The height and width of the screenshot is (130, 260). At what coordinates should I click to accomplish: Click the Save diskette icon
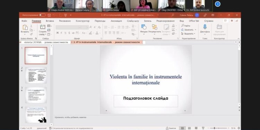(x=49, y=15)
